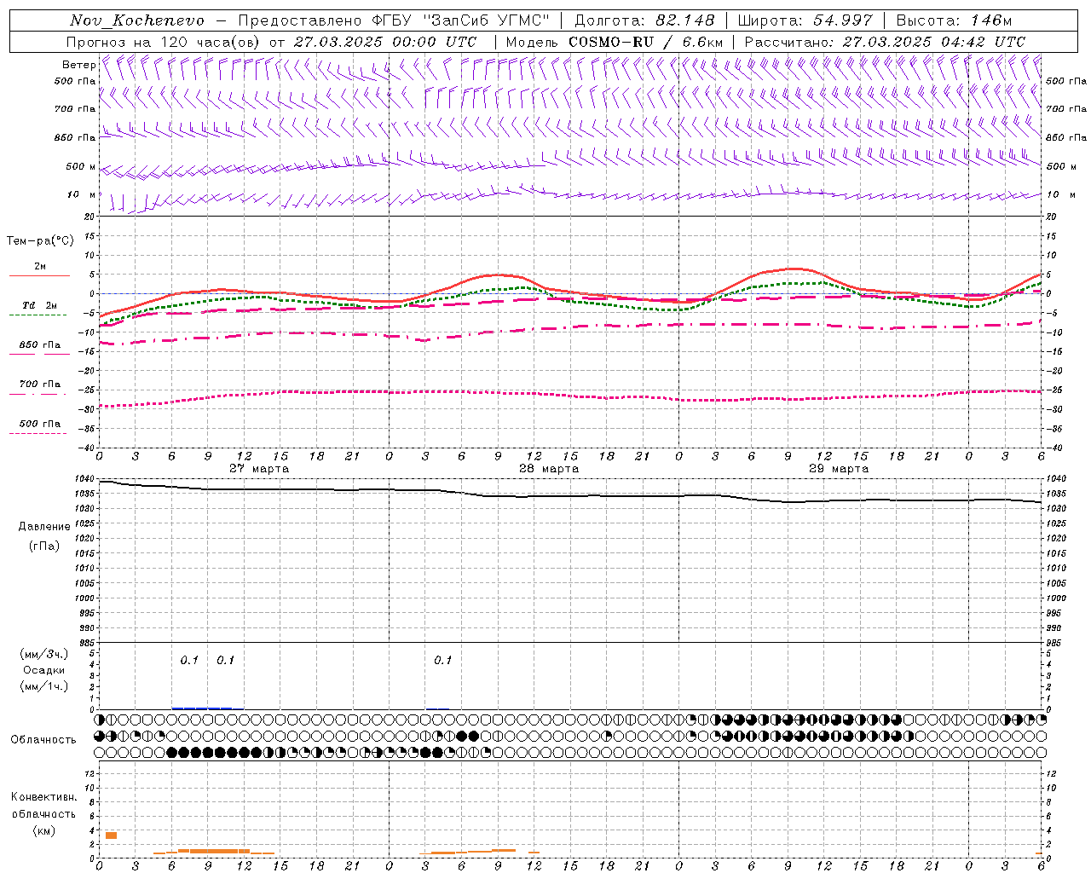Click the Nov_Kochenevo station name in header
This screenshot has height=873, width=1091.
click(136, 20)
